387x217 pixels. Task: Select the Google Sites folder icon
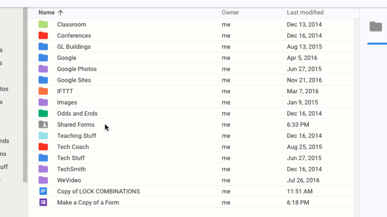(x=43, y=80)
